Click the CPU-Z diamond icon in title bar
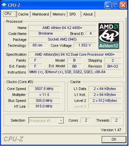 pos(4,5)
